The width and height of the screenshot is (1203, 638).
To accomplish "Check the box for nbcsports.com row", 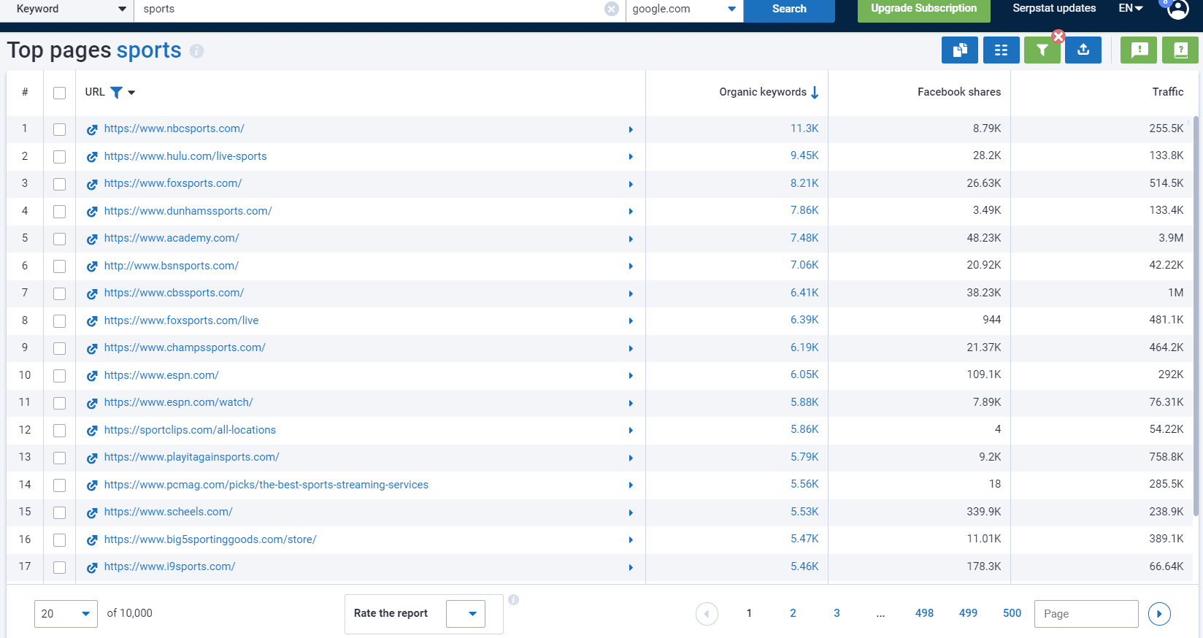I will coord(60,129).
